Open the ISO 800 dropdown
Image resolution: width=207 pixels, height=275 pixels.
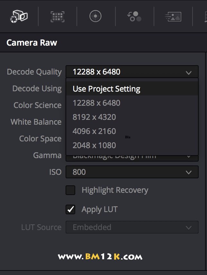pyautogui.click(x=132, y=172)
